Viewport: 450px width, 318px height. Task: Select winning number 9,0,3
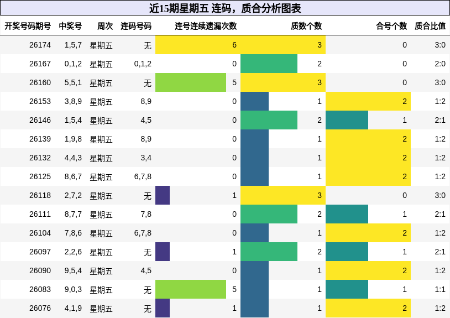pyautogui.click(x=73, y=289)
